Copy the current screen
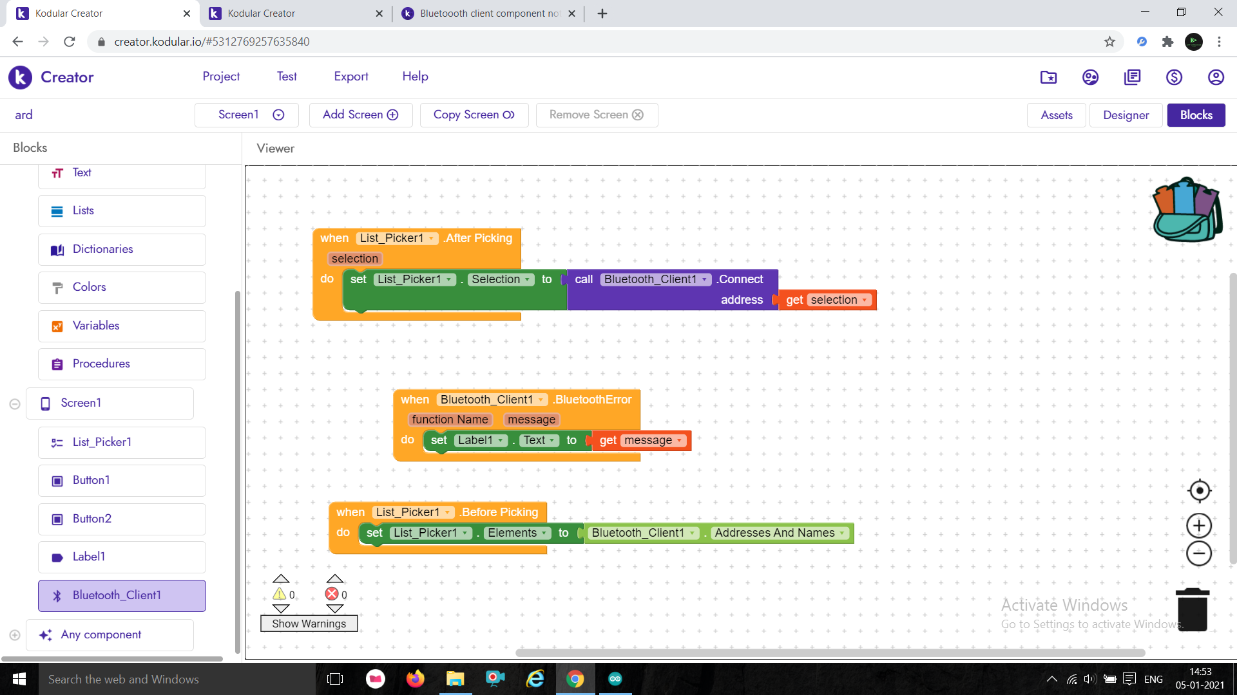1237x695 pixels. 474,115
